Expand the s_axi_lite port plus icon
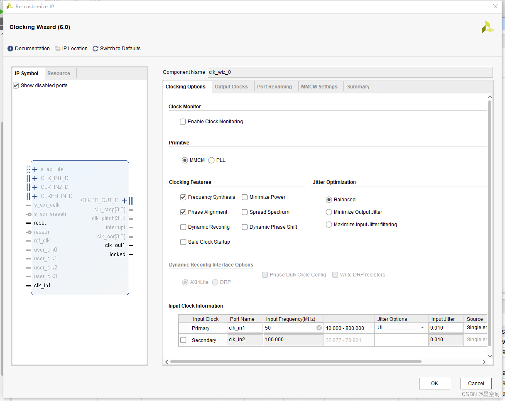 click(x=35, y=169)
